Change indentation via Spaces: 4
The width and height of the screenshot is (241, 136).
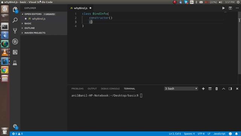coord(189,134)
